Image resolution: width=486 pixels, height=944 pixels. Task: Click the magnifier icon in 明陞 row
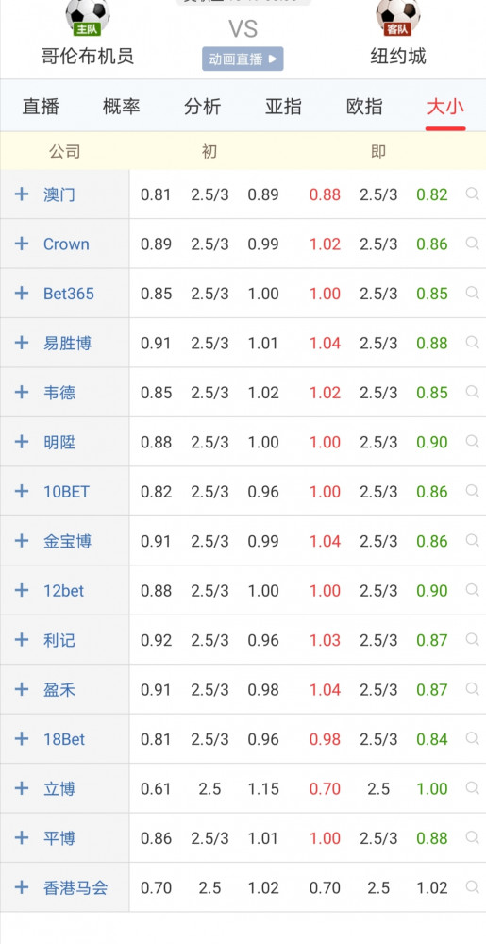pyautogui.click(x=472, y=441)
